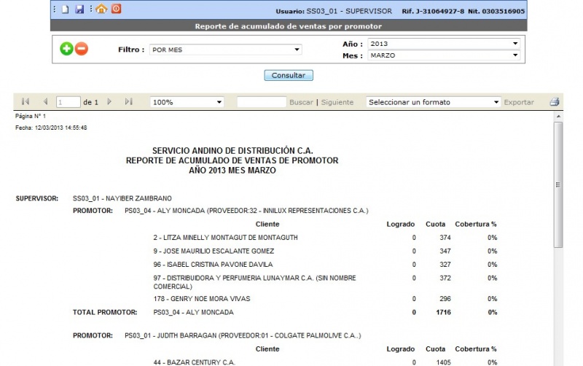Click the Siguiente link
The width and height of the screenshot is (583, 366).
coord(337,102)
